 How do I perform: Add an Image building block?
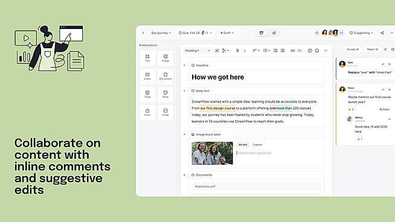click(x=165, y=58)
